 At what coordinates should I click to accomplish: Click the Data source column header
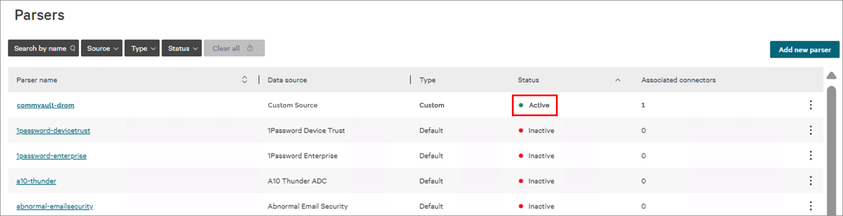pyautogui.click(x=287, y=80)
